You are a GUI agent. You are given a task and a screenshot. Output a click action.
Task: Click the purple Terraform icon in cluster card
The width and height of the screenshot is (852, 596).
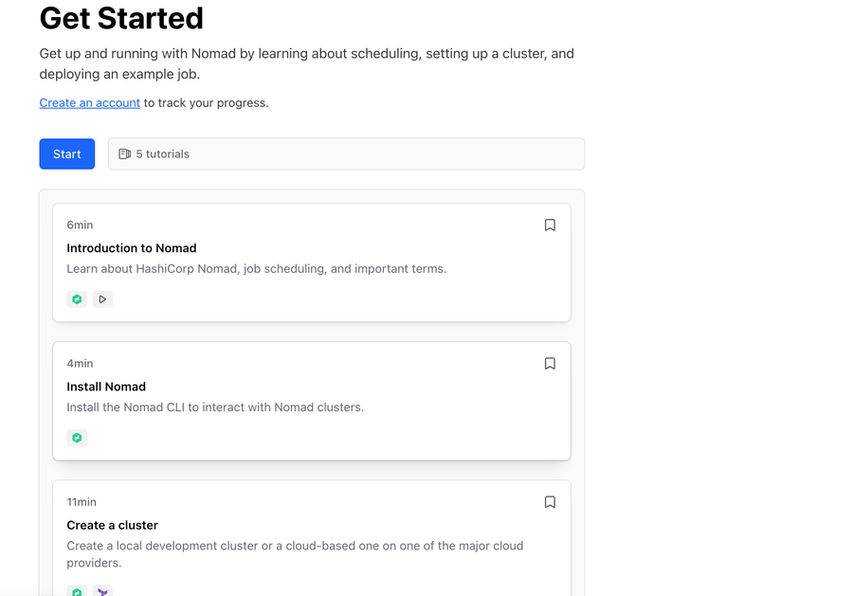[x=102, y=591]
